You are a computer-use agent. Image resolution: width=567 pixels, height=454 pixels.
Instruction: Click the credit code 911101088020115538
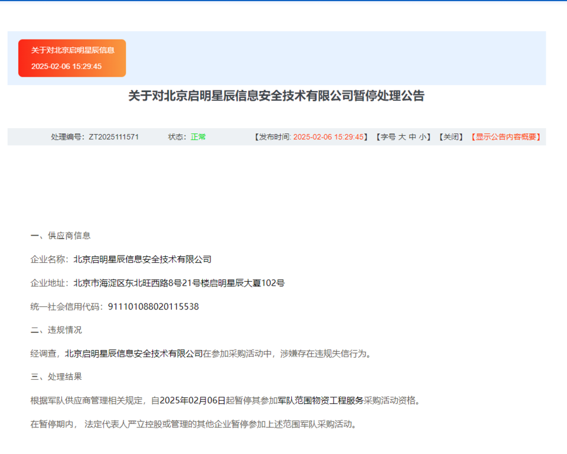tap(154, 306)
